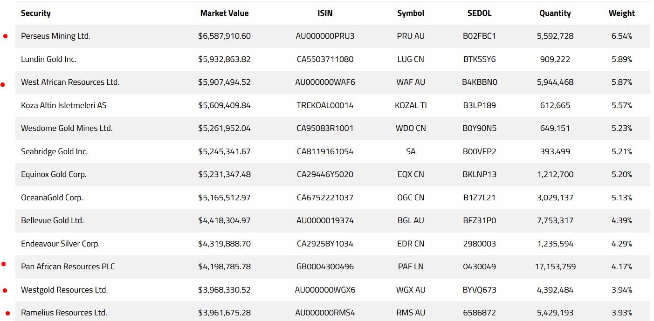
Task: Click the red dot beside West African Resources
Action: coord(3,84)
